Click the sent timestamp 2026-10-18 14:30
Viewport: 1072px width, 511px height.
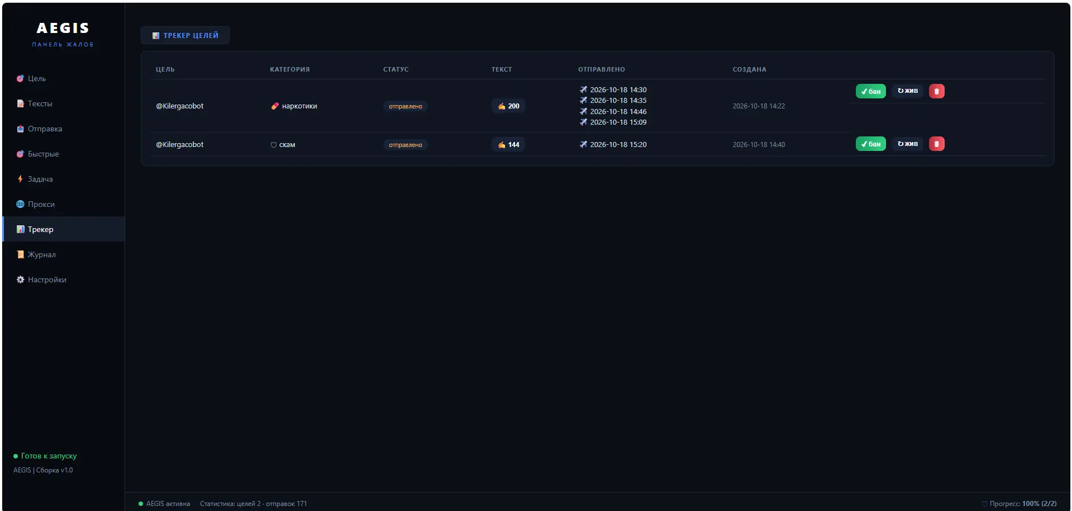coord(613,89)
